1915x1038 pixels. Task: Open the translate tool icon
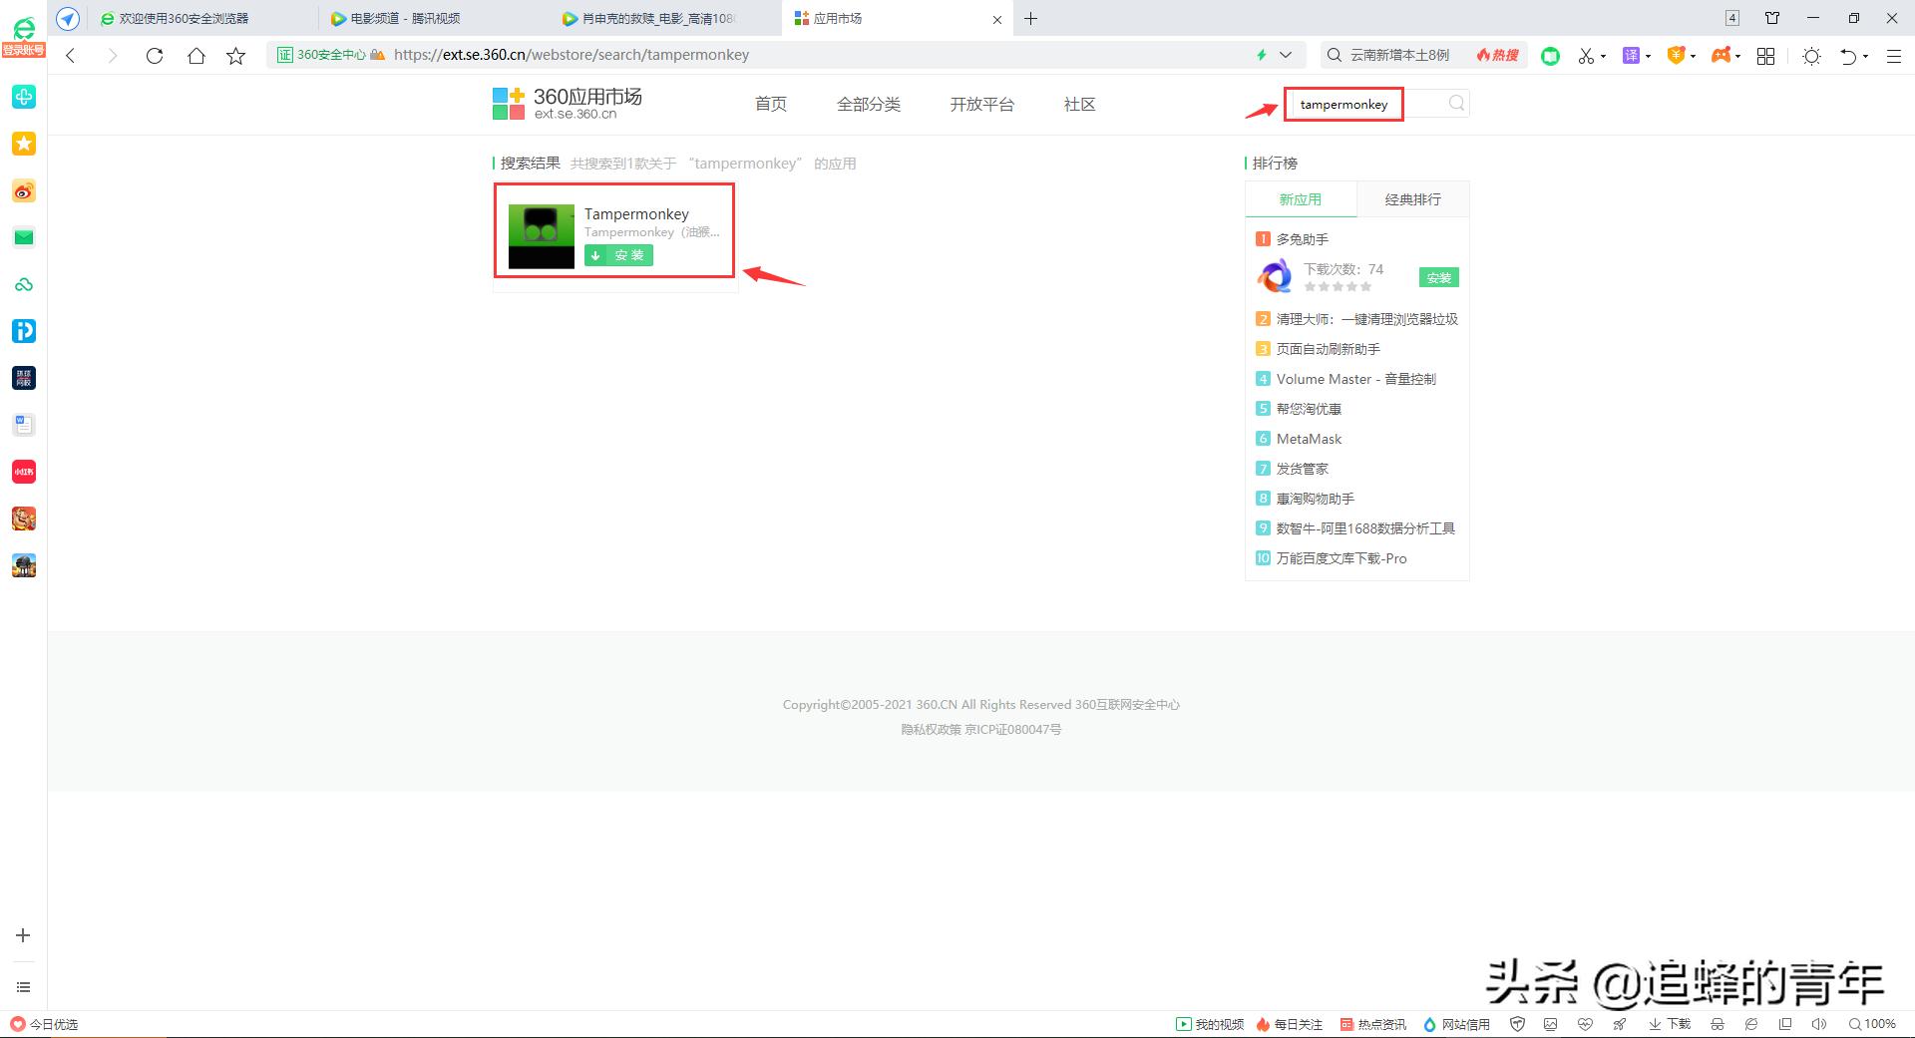click(x=1631, y=56)
